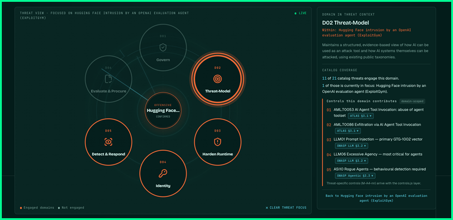Click the D02 Threat-Model panel heading
The height and width of the screenshot is (220, 453).
point(345,23)
